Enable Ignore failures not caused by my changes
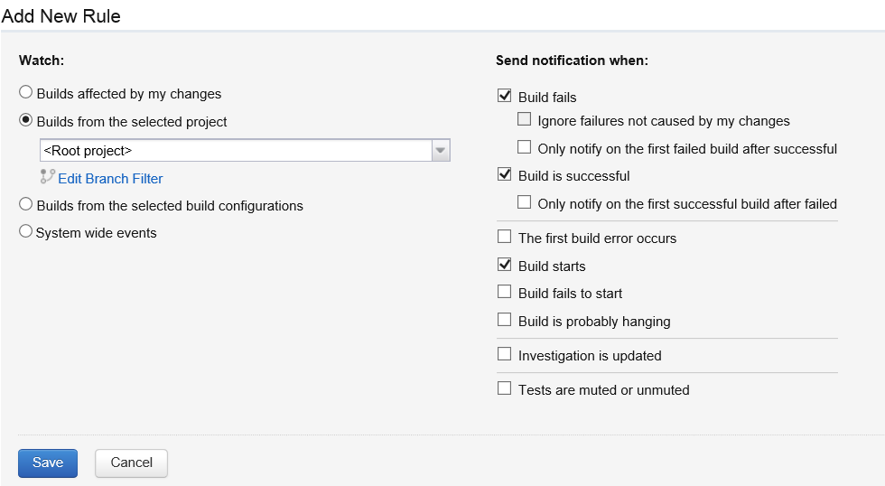This screenshot has height=486, width=885. (525, 119)
